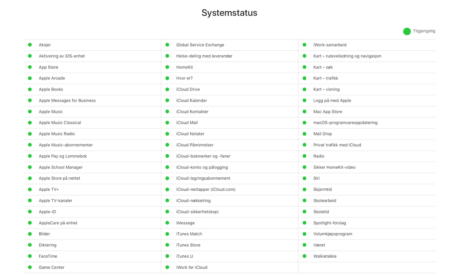Screen dimensions: 461x277
Task: Click the green status dot beside App Store
Action: pos(30,67)
